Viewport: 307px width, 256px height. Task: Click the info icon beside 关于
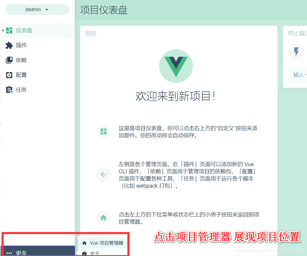click(84, 254)
